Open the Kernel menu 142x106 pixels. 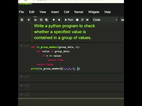pyautogui.click(x=79, y=12)
